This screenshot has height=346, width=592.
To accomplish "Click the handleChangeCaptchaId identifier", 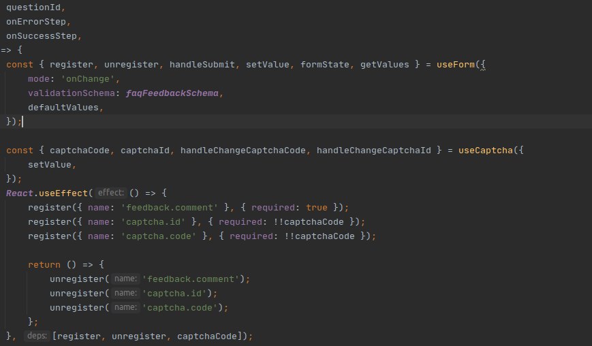I will (x=374, y=150).
